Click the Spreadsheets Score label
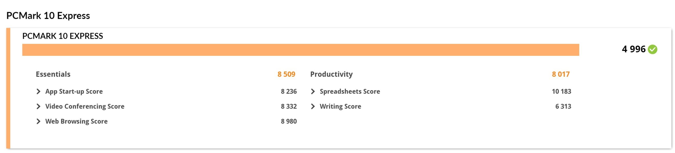The width and height of the screenshot is (675, 153). [350, 91]
